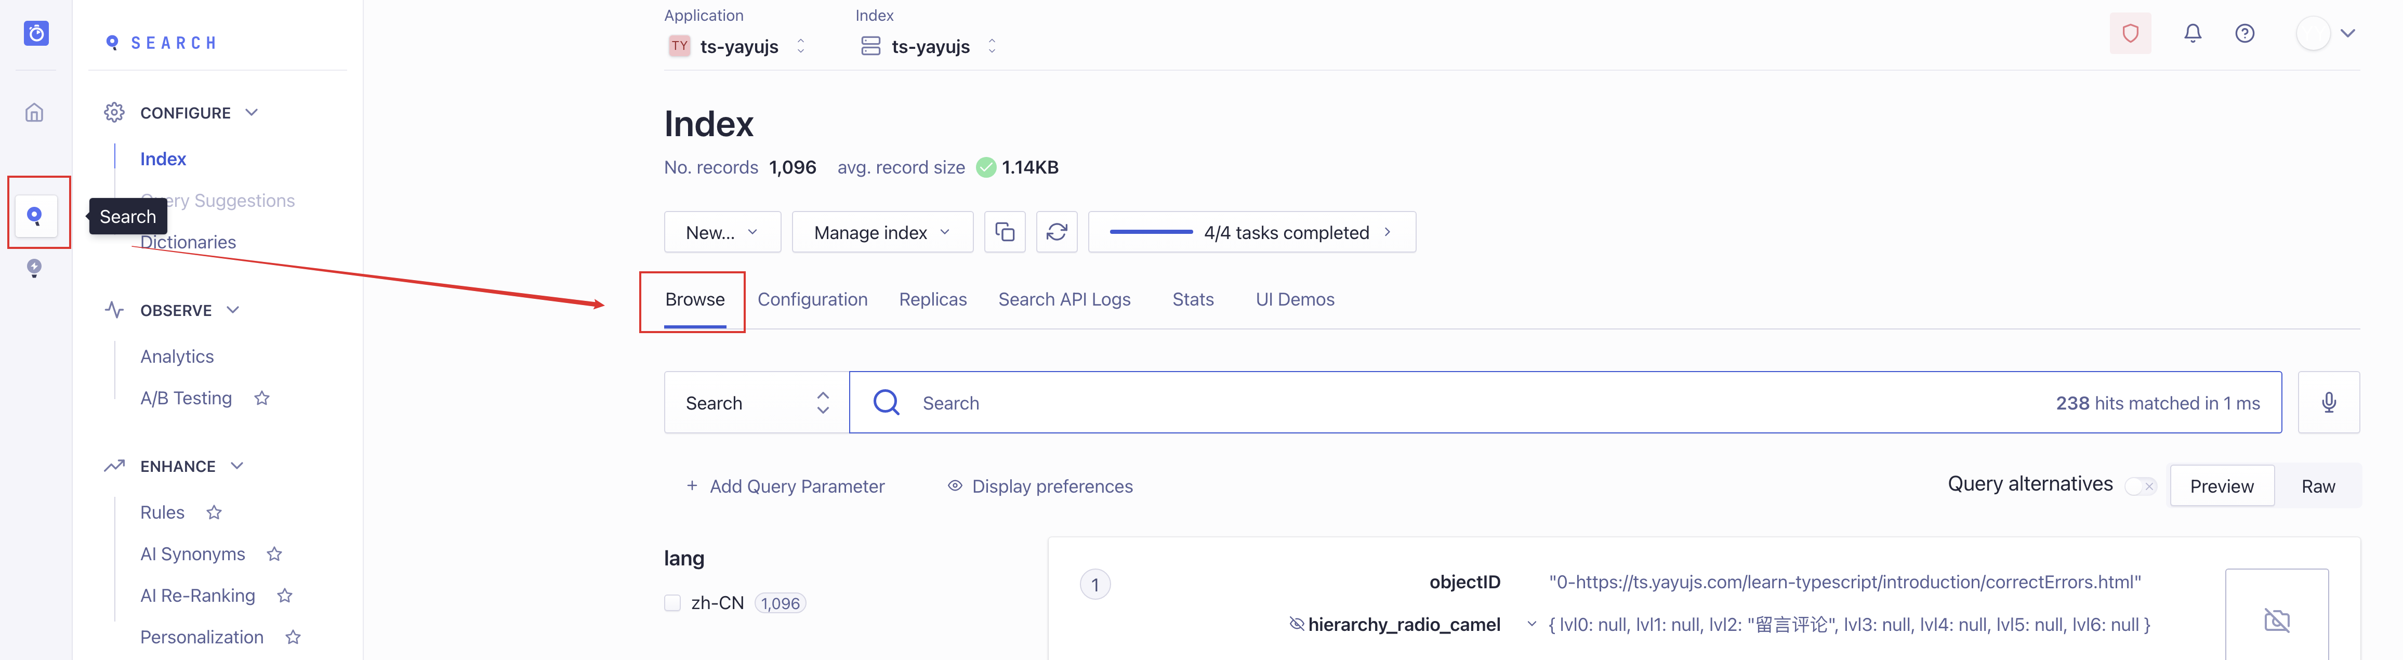This screenshot has width=2403, height=660.
Task: Toggle the Query alternatives switch
Action: click(x=2140, y=486)
